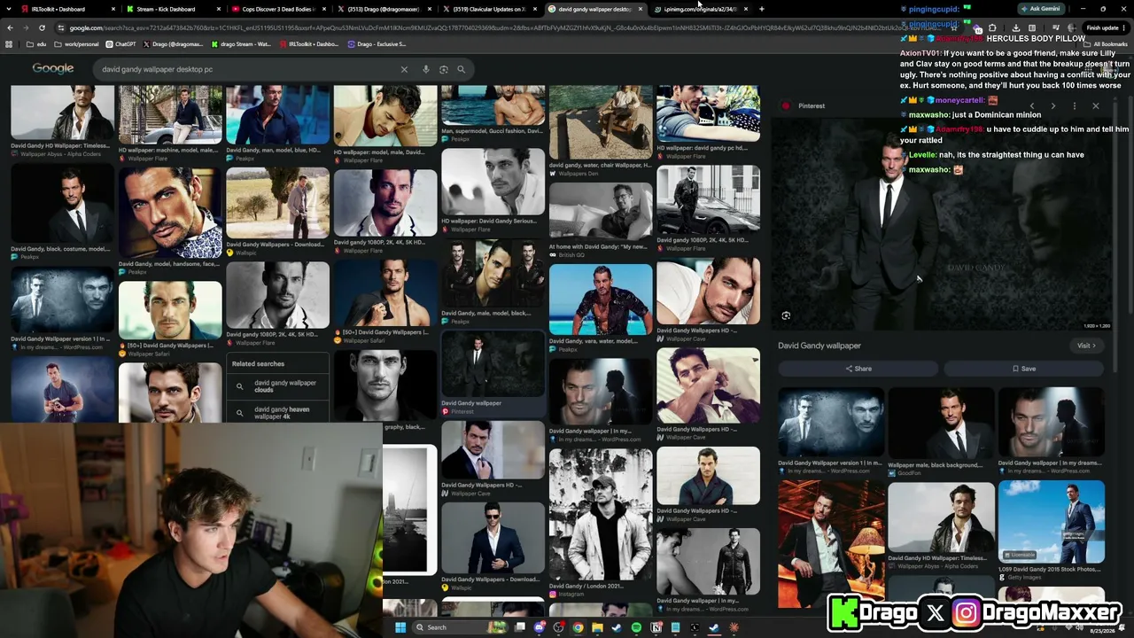Open the British GQ 'At home with David Gandy' result
The height and width of the screenshot is (638, 1134).
coord(601,212)
